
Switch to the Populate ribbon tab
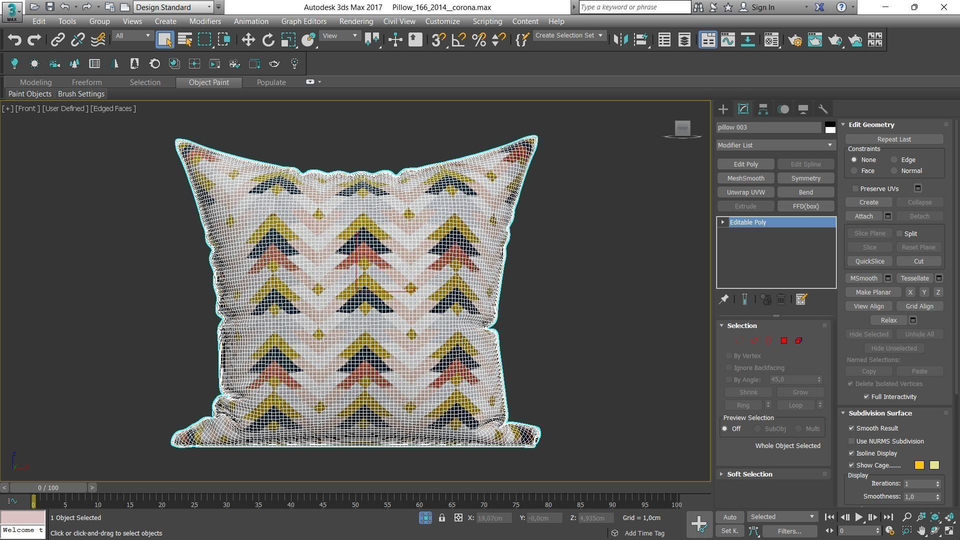(271, 82)
